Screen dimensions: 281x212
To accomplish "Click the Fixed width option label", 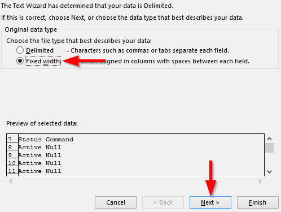I will pyautogui.click(x=43, y=61).
